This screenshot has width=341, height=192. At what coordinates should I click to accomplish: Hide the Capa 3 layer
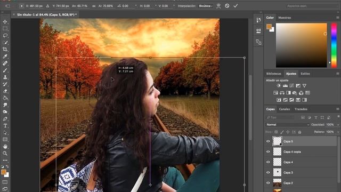click(268, 172)
